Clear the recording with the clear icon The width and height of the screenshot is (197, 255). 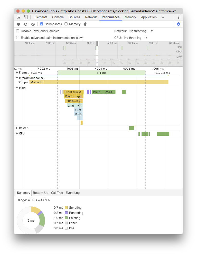tap(33, 24)
